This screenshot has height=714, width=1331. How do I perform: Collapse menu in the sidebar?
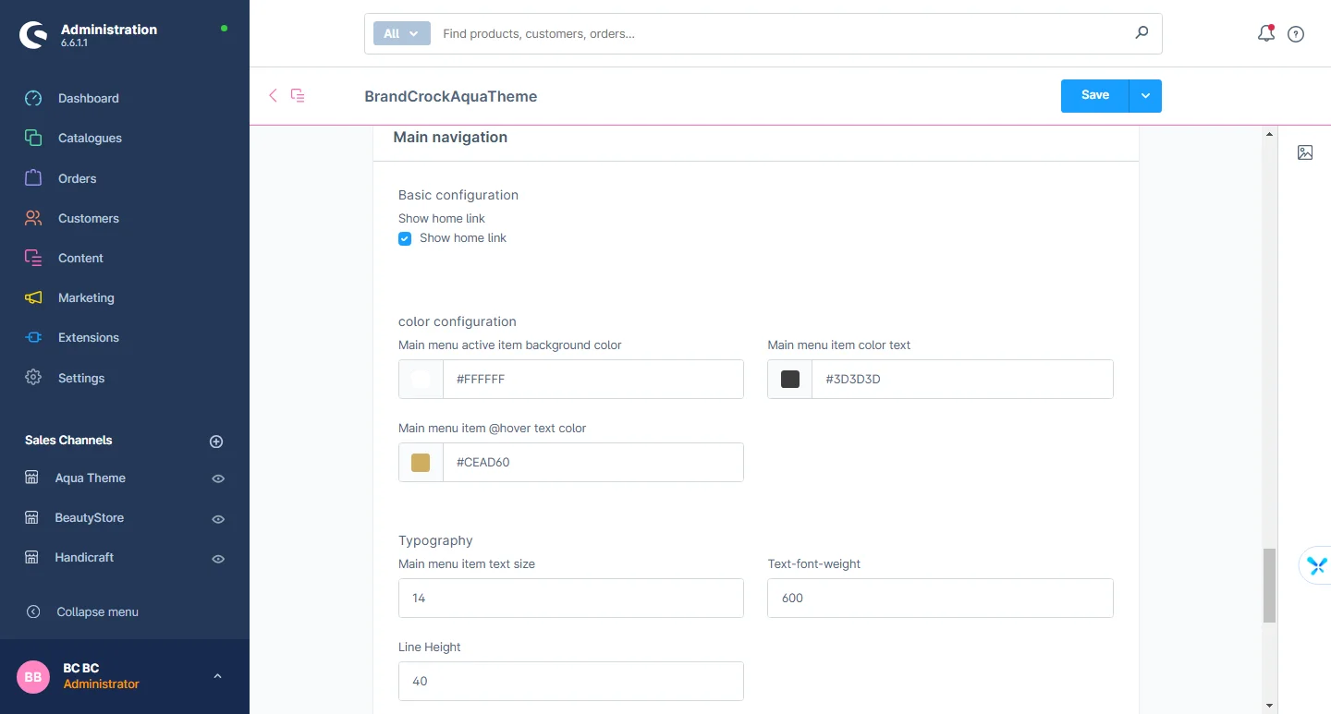point(97,611)
